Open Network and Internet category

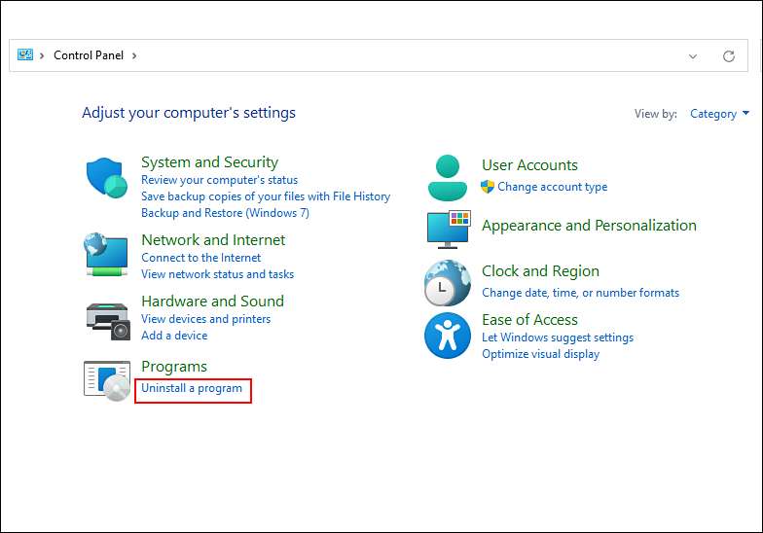click(213, 239)
